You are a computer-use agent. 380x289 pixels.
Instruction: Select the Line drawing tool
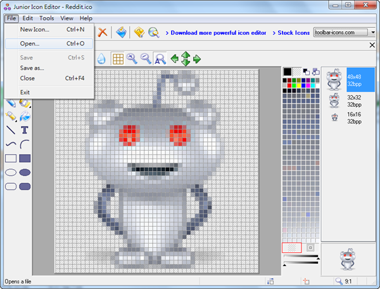(11, 130)
